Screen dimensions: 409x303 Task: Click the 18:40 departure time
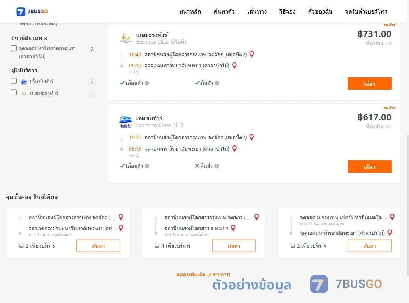(135, 55)
